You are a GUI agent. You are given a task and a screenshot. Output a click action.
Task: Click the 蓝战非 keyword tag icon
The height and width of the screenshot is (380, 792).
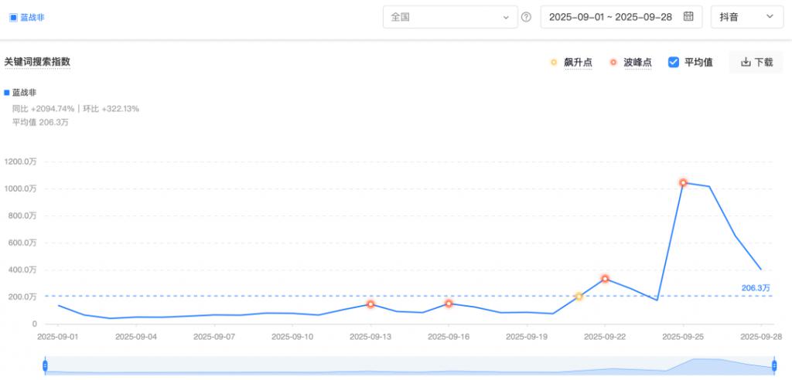[x=13, y=17]
